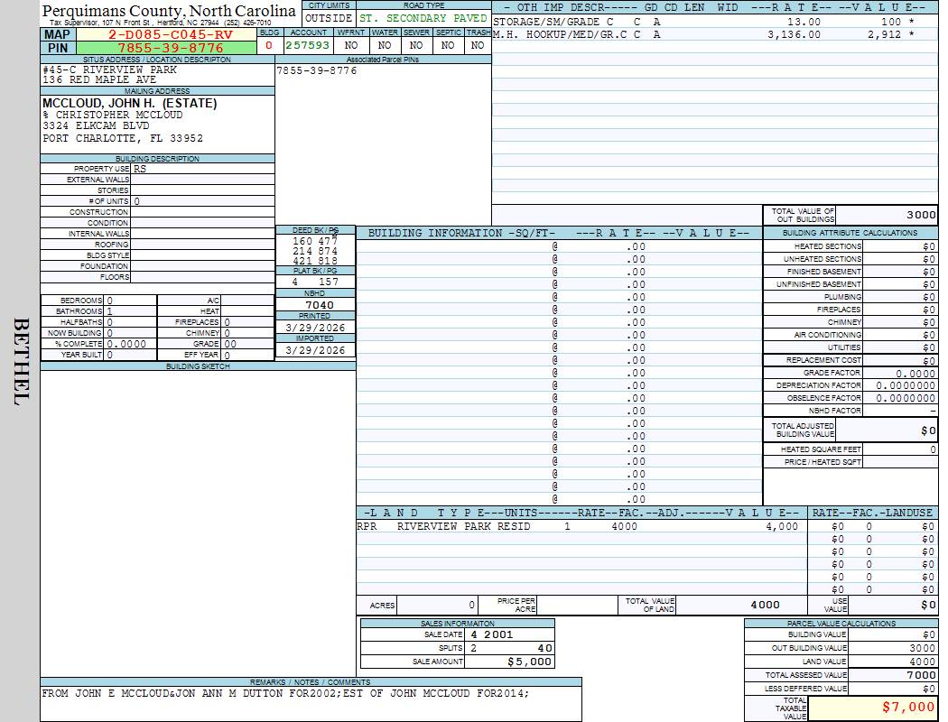Click the NO value under WATER
The width and height of the screenshot is (948, 722).
point(385,45)
